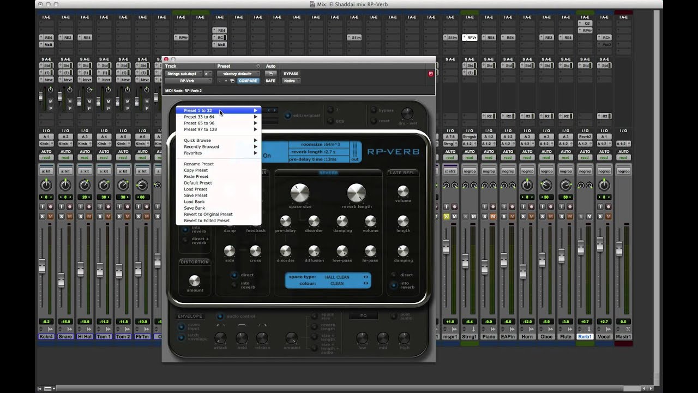Screen dimensions: 698x393
Task: Open the Preset header menu arrow
Action: (258, 66)
